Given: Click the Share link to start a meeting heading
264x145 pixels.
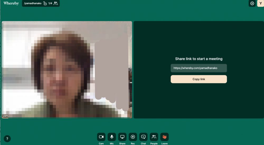Looking at the screenshot, I should 199,59.
